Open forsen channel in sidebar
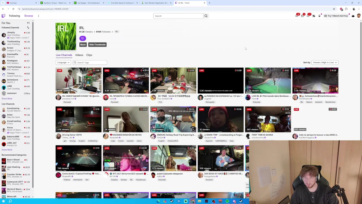 (16, 49)
